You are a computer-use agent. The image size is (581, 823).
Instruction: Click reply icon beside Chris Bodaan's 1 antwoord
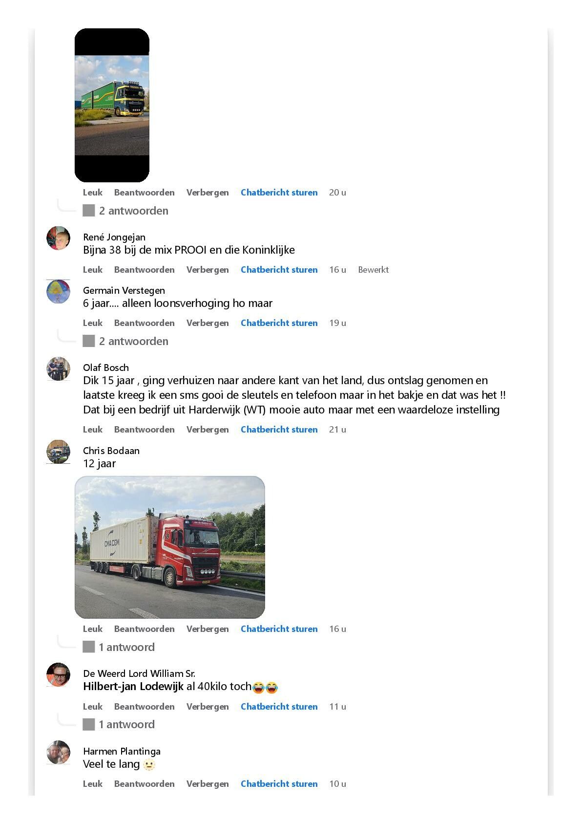point(88,647)
